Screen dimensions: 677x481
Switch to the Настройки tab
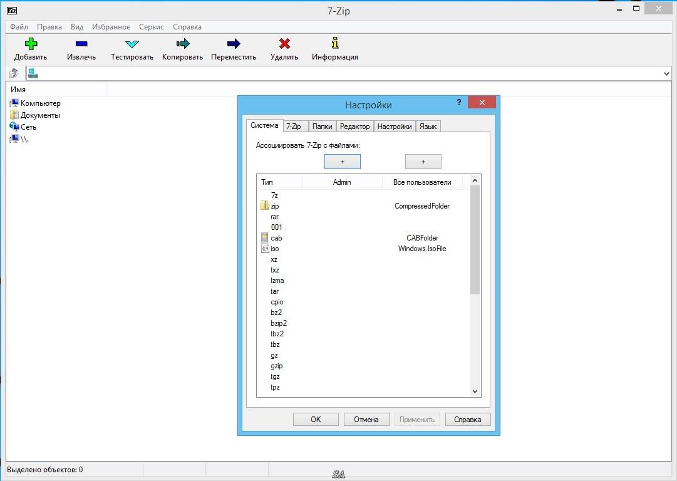pyautogui.click(x=394, y=126)
